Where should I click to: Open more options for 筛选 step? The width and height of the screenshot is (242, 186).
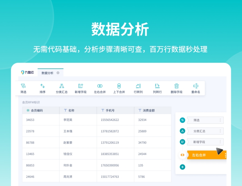click(x=220, y=120)
